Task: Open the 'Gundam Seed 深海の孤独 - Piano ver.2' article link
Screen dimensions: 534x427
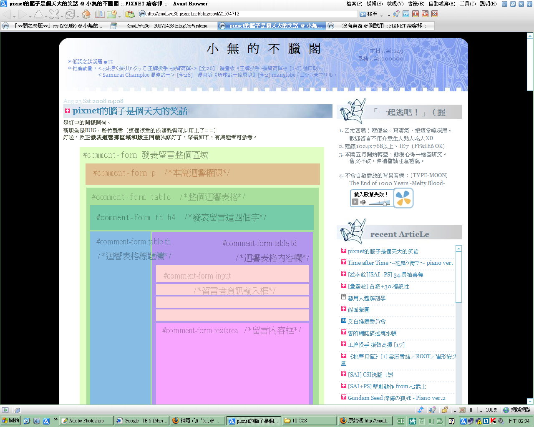Action: [396, 398]
